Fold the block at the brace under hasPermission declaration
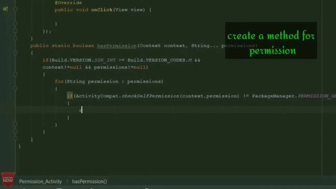336x189 pixels. tap(15, 52)
